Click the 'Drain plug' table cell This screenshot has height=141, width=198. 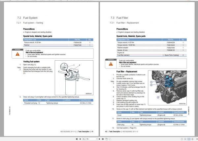tap(121, 125)
